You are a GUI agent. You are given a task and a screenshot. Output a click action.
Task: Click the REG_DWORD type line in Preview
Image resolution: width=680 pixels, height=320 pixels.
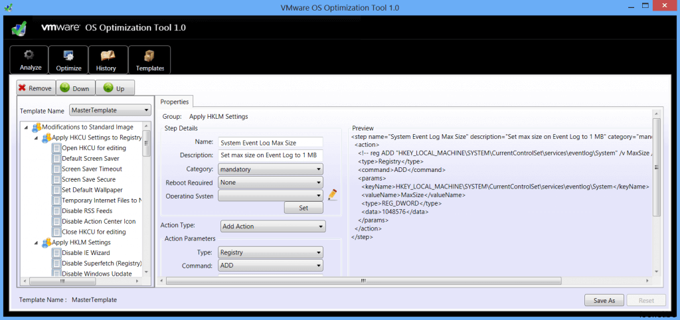[402, 203]
